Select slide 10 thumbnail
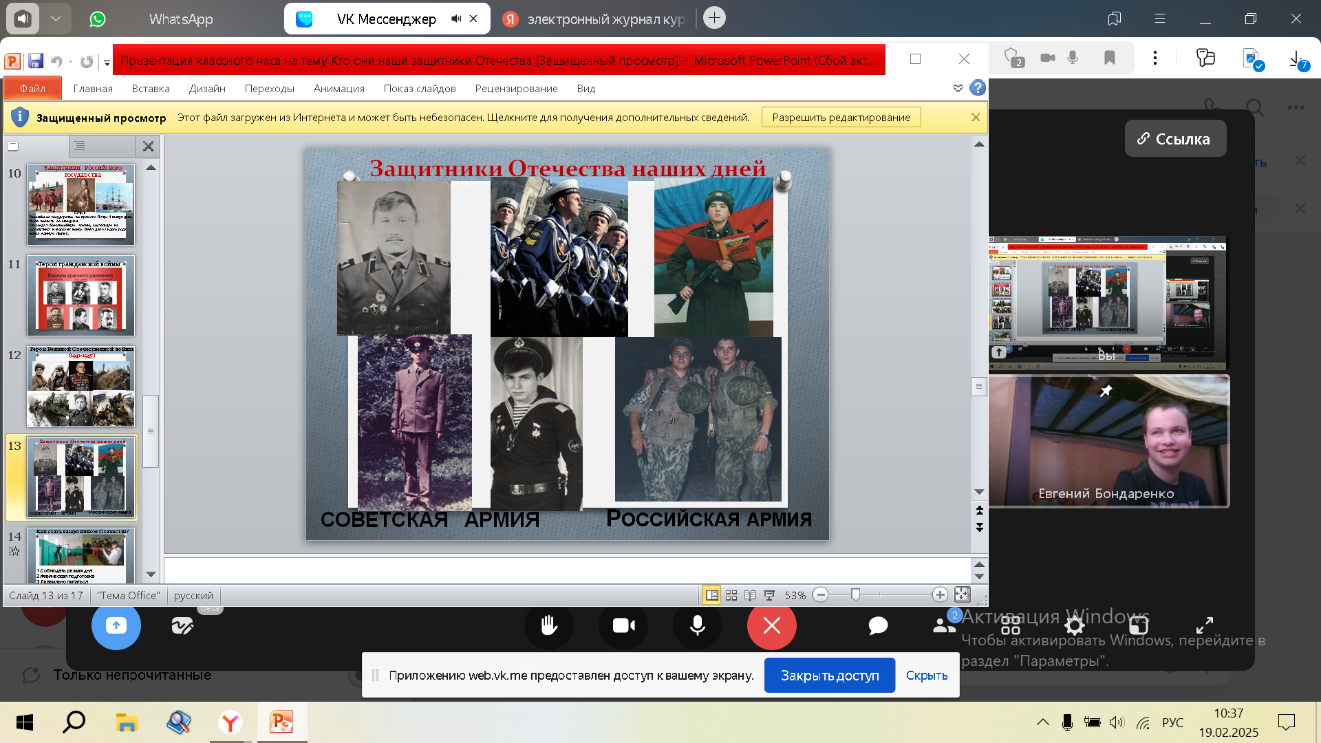The image size is (1321, 743). pos(81,204)
